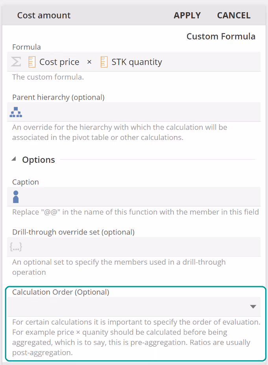The height and width of the screenshot is (365, 268).
Task: Click the Options section heading
Action: click(x=39, y=160)
